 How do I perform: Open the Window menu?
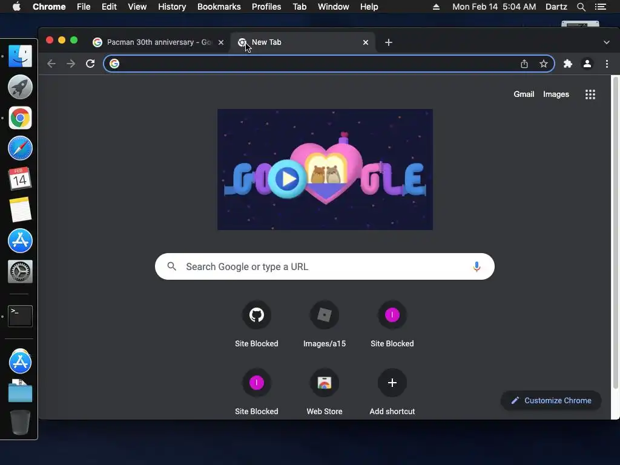click(334, 7)
